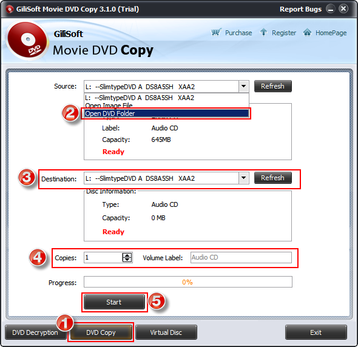Switch to Virtual Disc tab

(166, 332)
